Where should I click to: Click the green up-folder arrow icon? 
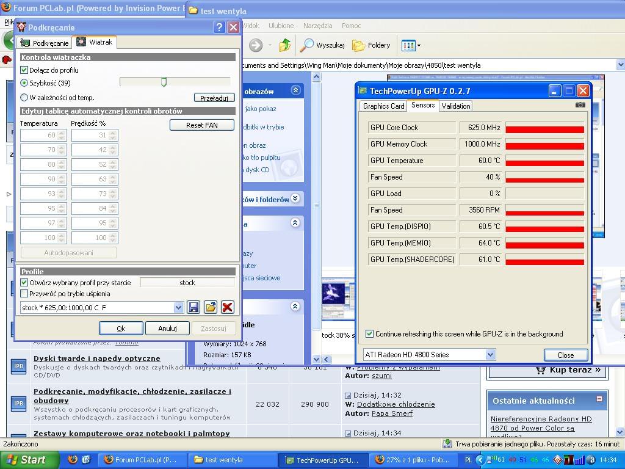click(x=285, y=45)
